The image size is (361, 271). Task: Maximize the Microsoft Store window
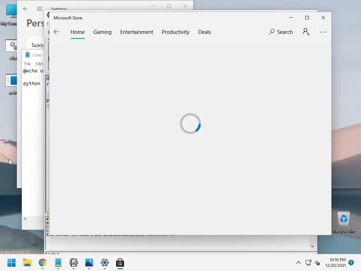coord(307,18)
